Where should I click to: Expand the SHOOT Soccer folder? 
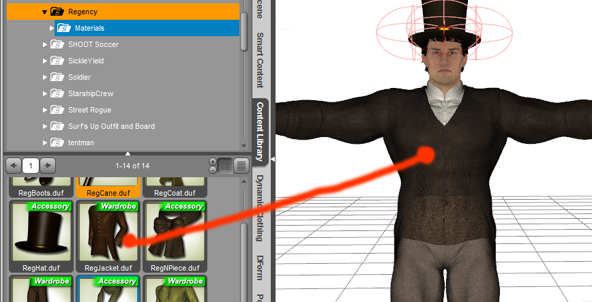(45, 44)
